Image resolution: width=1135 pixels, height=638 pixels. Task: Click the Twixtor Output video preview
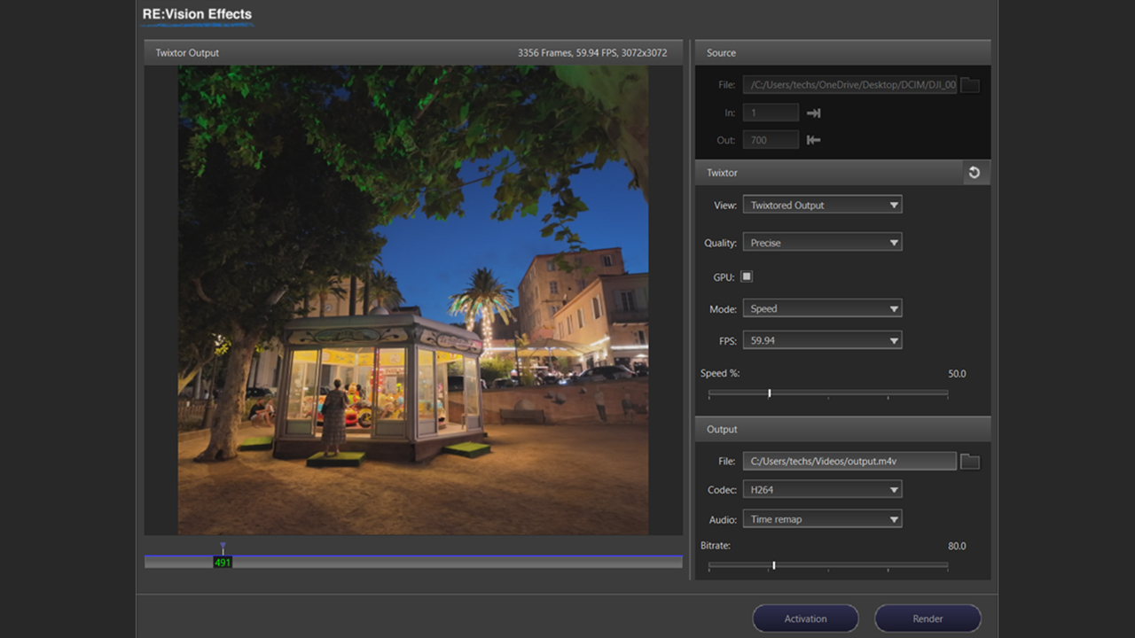click(412, 300)
